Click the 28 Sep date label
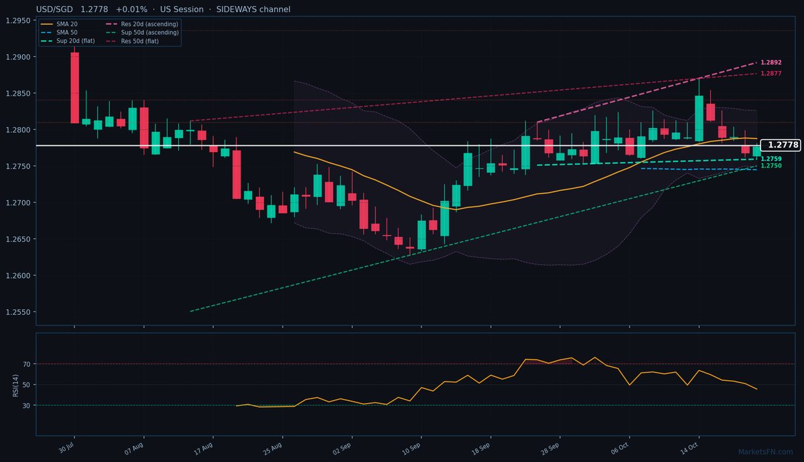 [x=551, y=447]
